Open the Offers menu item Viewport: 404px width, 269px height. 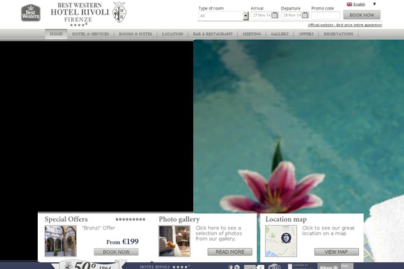[306, 34]
